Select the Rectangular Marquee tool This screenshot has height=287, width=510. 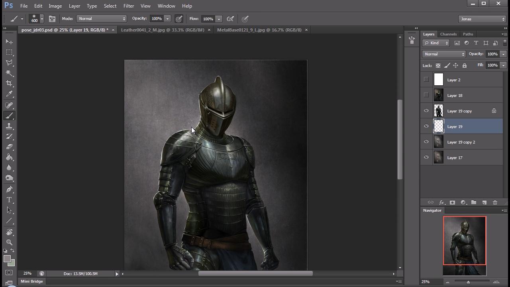(x=9, y=52)
